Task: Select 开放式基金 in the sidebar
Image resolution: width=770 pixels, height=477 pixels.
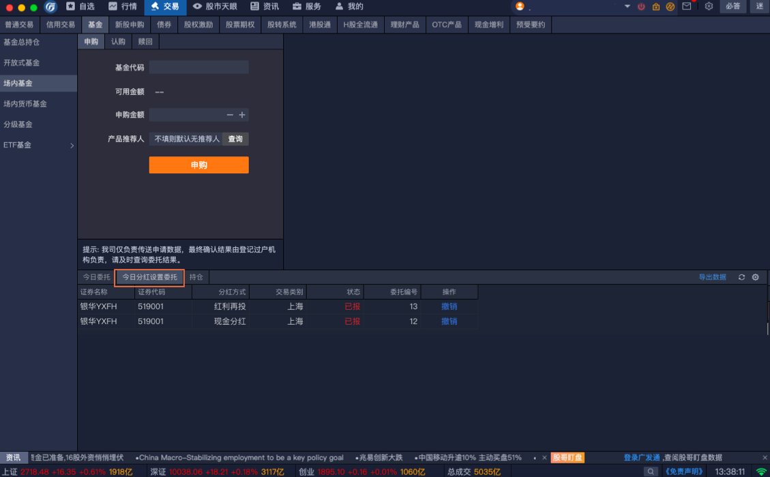Action: pos(22,63)
